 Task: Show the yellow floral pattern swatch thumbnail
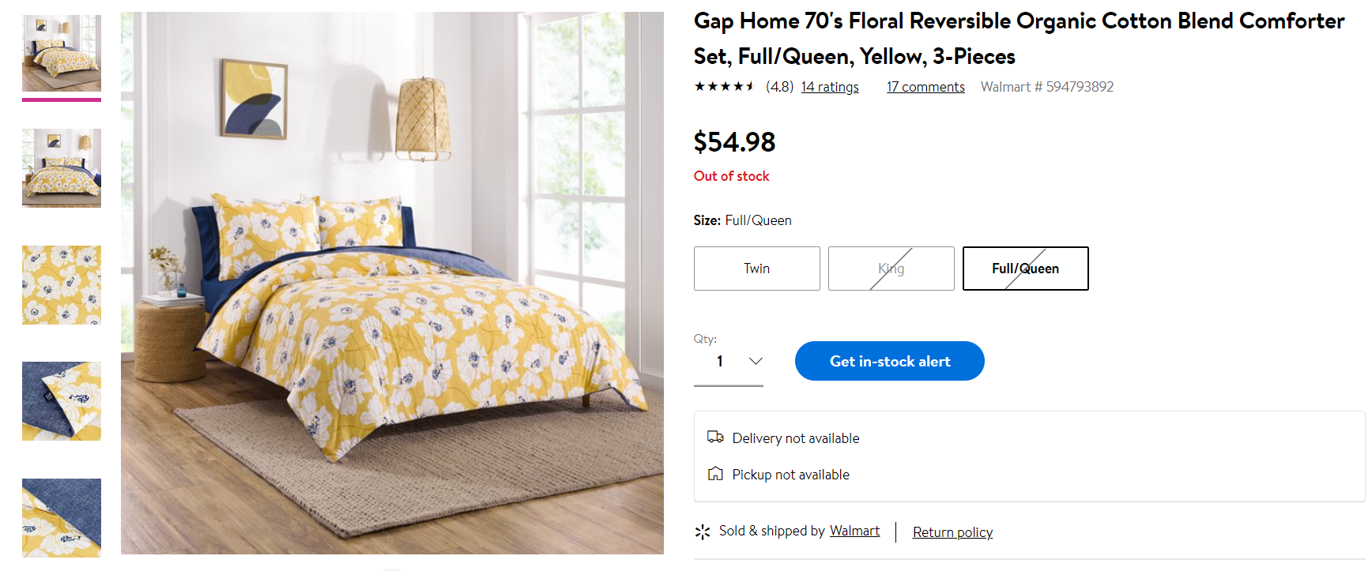pyautogui.click(x=62, y=284)
